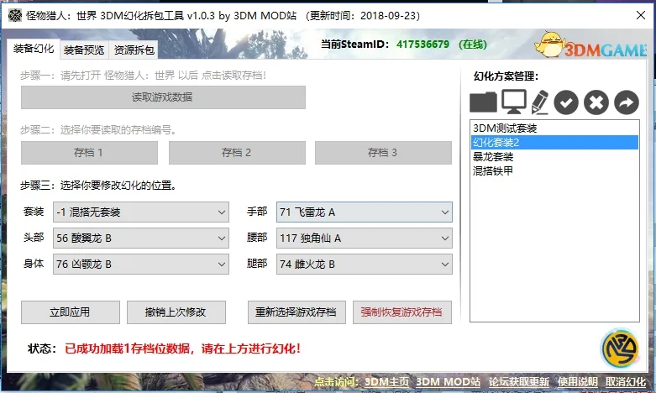Image resolution: width=656 pixels, height=393 pixels.
Task: Select the 存档 3 button
Action: (383, 153)
